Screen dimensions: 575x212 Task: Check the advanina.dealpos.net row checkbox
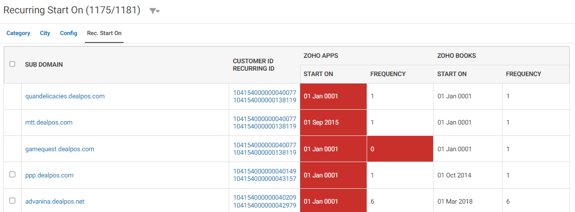(12, 201)
